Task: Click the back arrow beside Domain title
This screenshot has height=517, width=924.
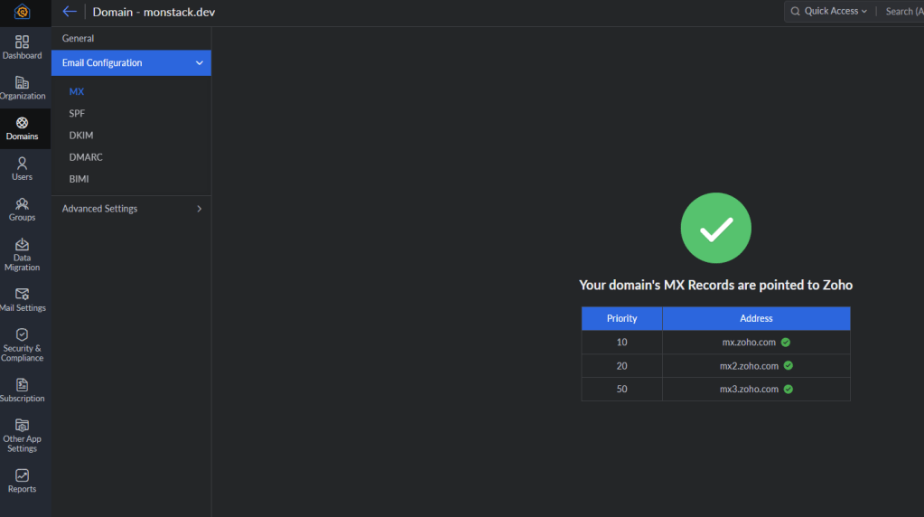Action: 70,12
